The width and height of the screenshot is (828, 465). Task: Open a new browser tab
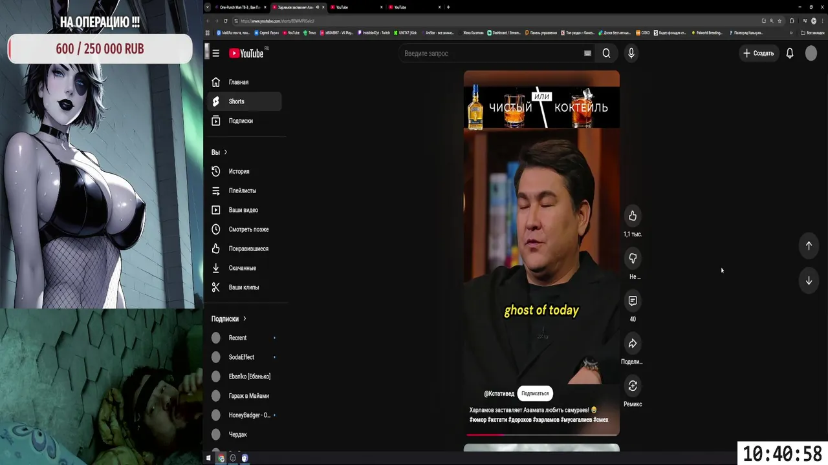click(x=448, y=7)
